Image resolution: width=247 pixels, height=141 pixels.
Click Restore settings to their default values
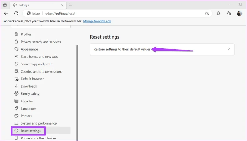coord(162,49)
